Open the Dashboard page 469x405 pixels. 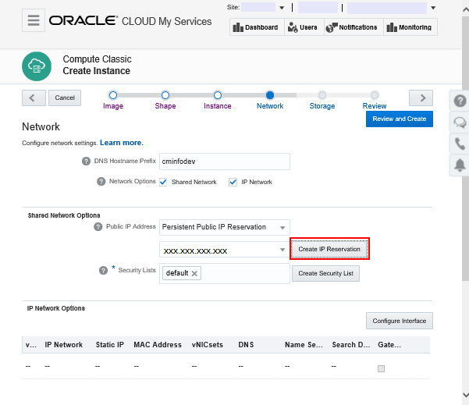point(257,27)
